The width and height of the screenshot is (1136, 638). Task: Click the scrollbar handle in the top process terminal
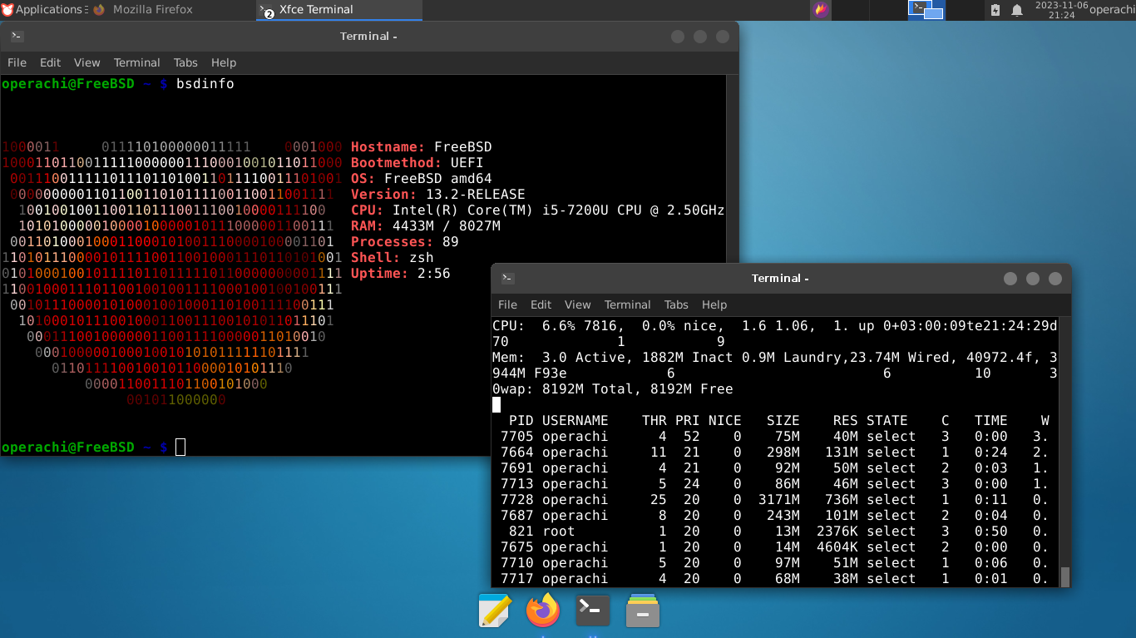[x=1065, y=576]
